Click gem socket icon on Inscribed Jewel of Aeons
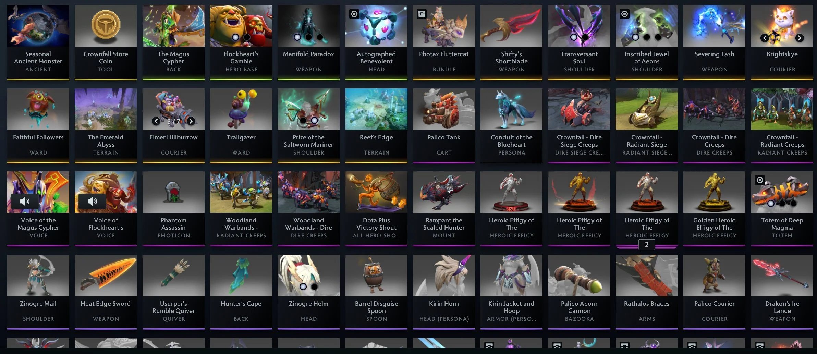This screenshot has width=817, height=354. 624,14
